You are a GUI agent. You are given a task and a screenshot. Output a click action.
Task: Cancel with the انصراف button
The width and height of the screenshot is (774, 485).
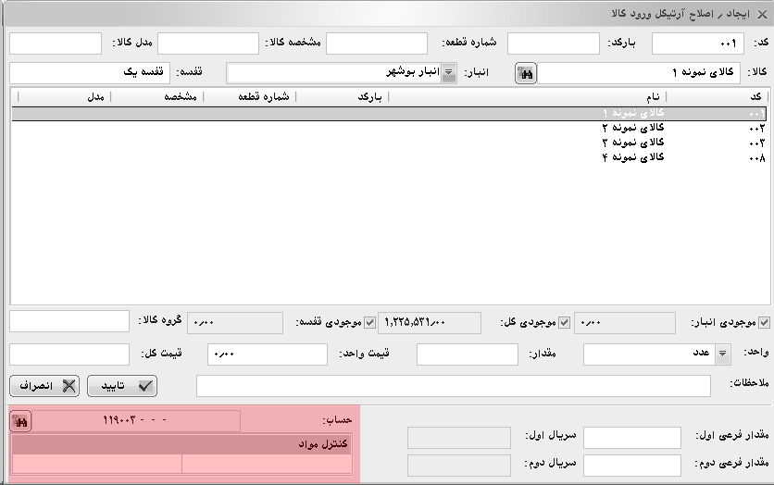(44, 385)
